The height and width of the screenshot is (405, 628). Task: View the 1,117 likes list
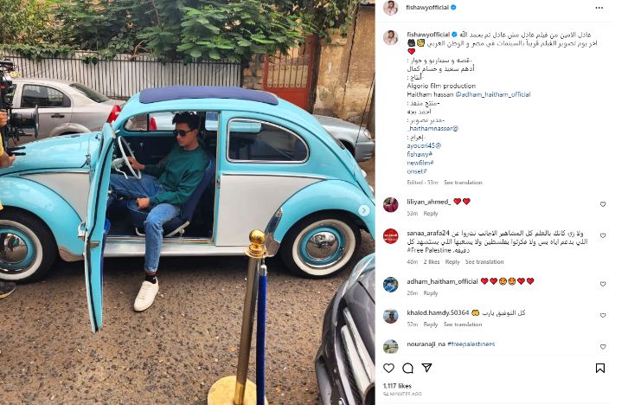click(x=397, y=386)
